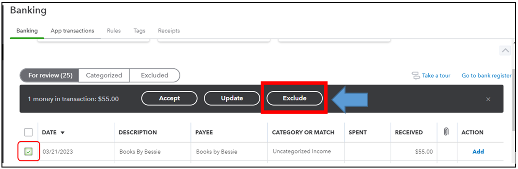Accept the selected transaction
Image resolution: width=518 pixels, height=169 pixels.
pyautogui.click(x=169, y=98)
